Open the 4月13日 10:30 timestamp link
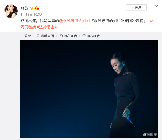 (31, 15)
